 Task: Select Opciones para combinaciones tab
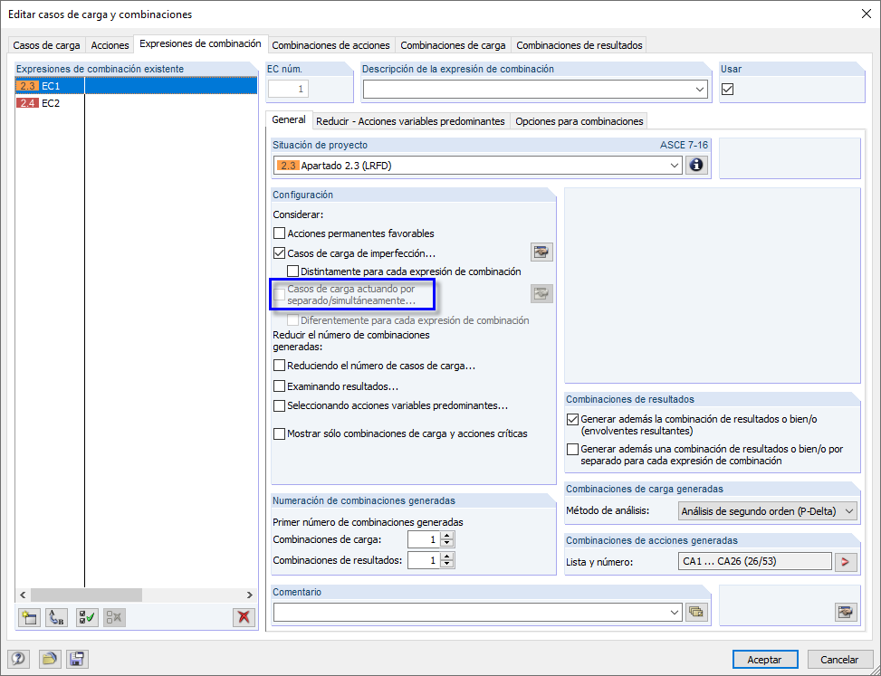[579, 121]
